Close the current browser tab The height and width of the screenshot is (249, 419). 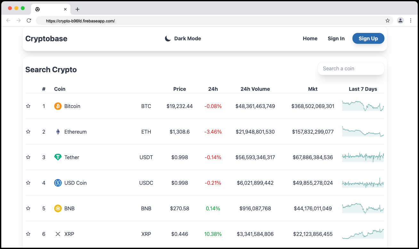65,9
